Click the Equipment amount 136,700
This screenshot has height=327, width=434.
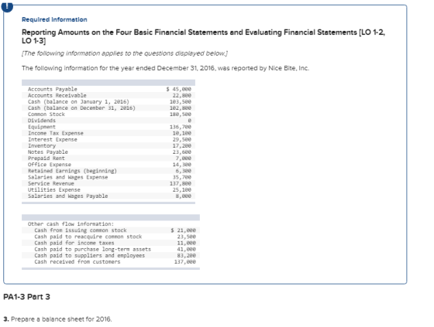click(181, 127)
